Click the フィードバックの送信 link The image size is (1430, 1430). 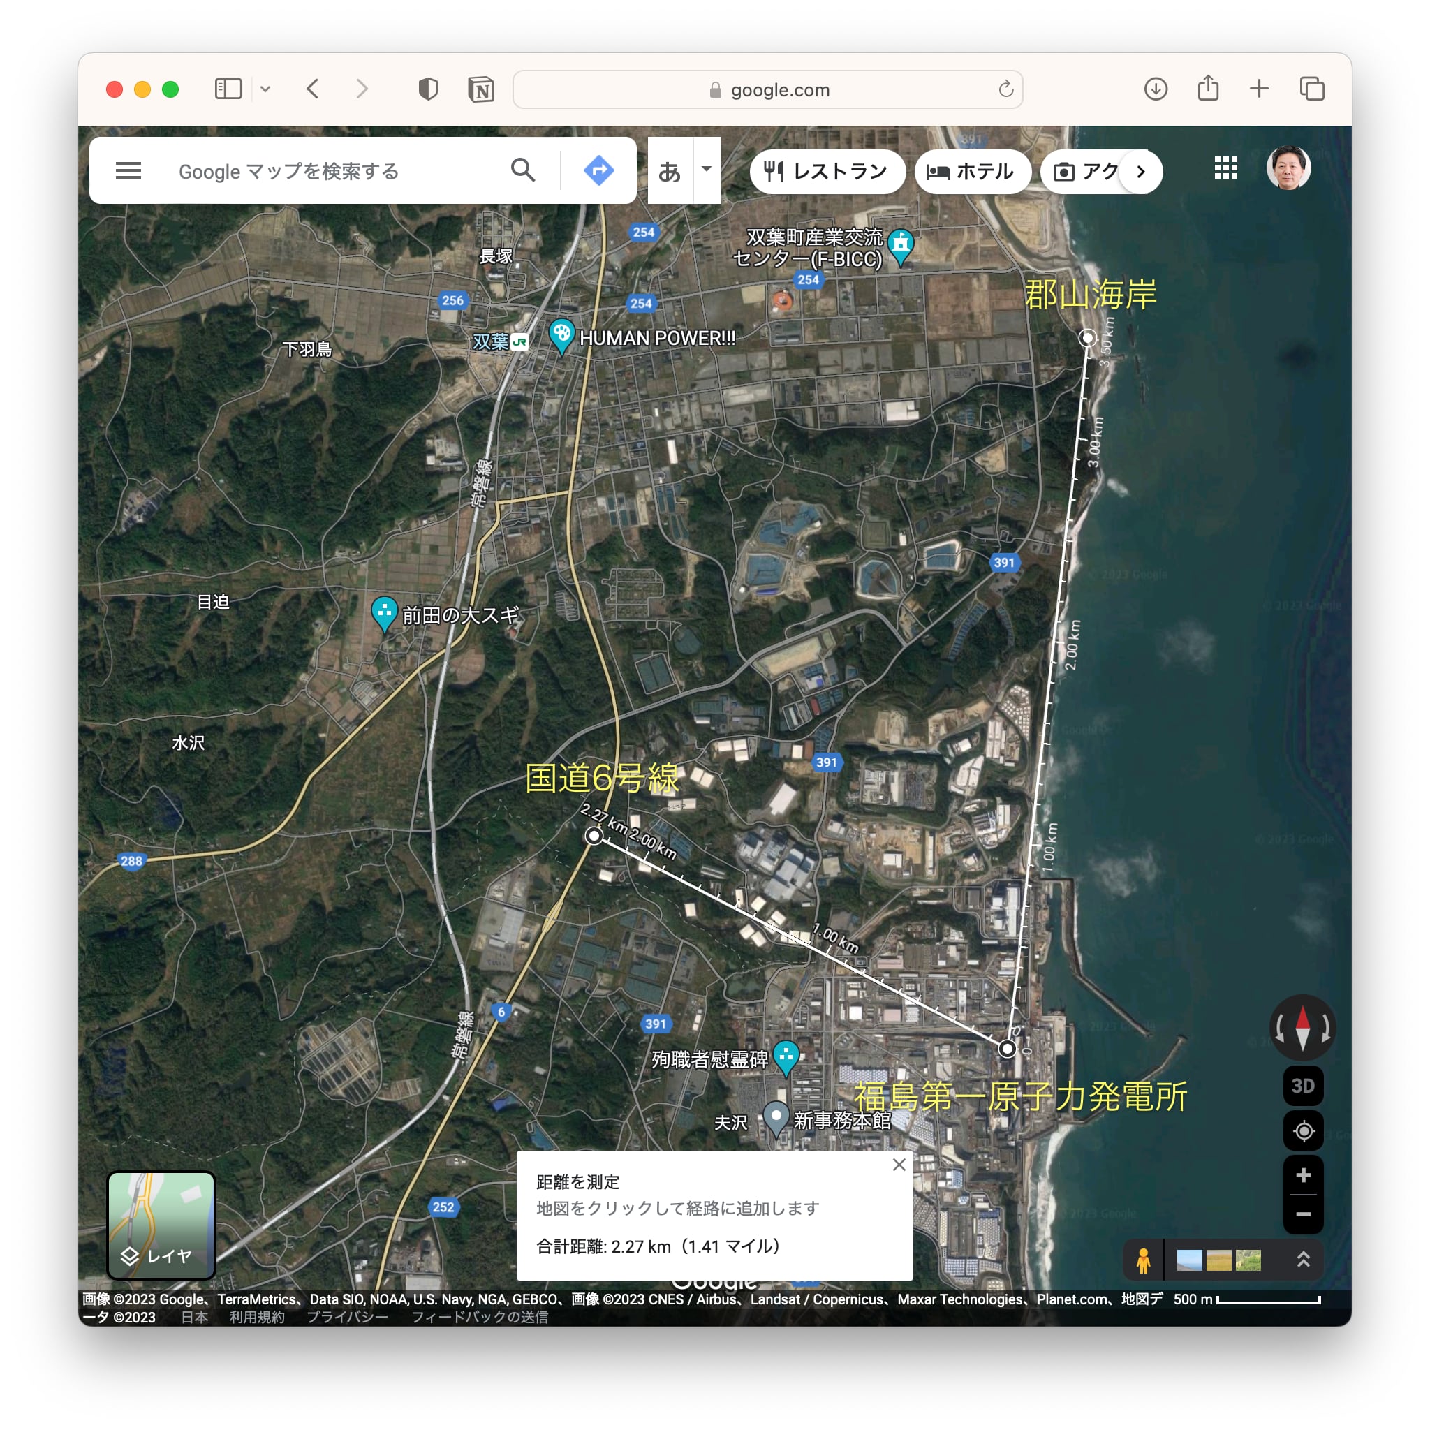480,1317
